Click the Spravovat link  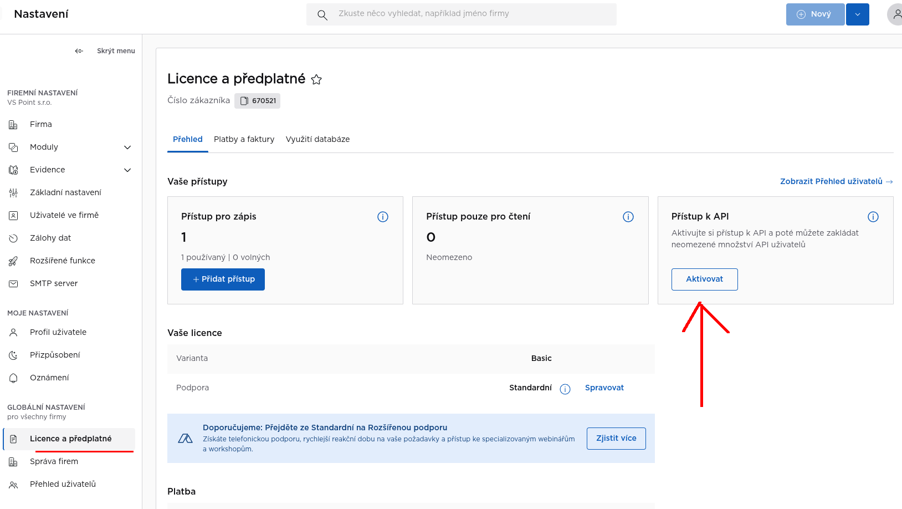[604, 388]
